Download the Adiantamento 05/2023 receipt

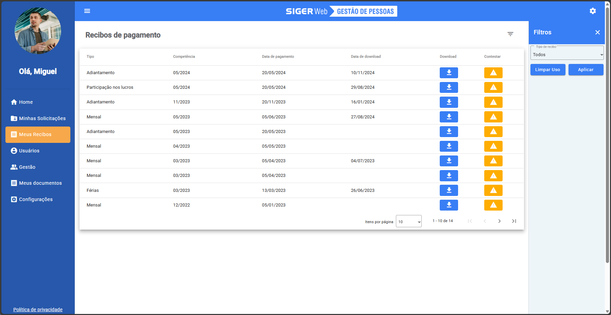(x=449, y=132)
